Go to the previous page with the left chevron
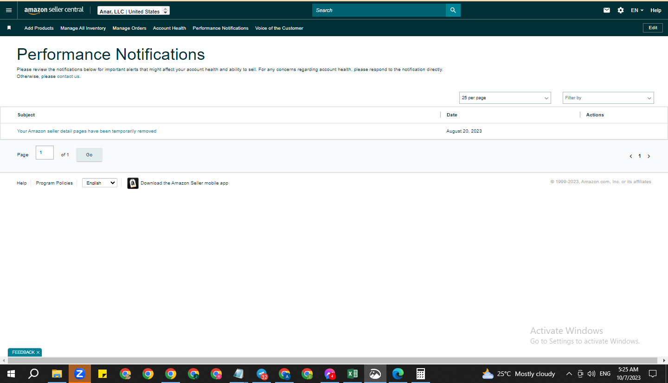The image size is (668, 383). pos(631,156)
